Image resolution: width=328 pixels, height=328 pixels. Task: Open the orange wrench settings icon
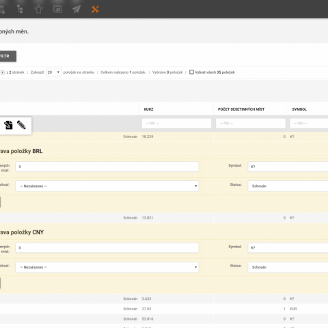pos(95,10)
